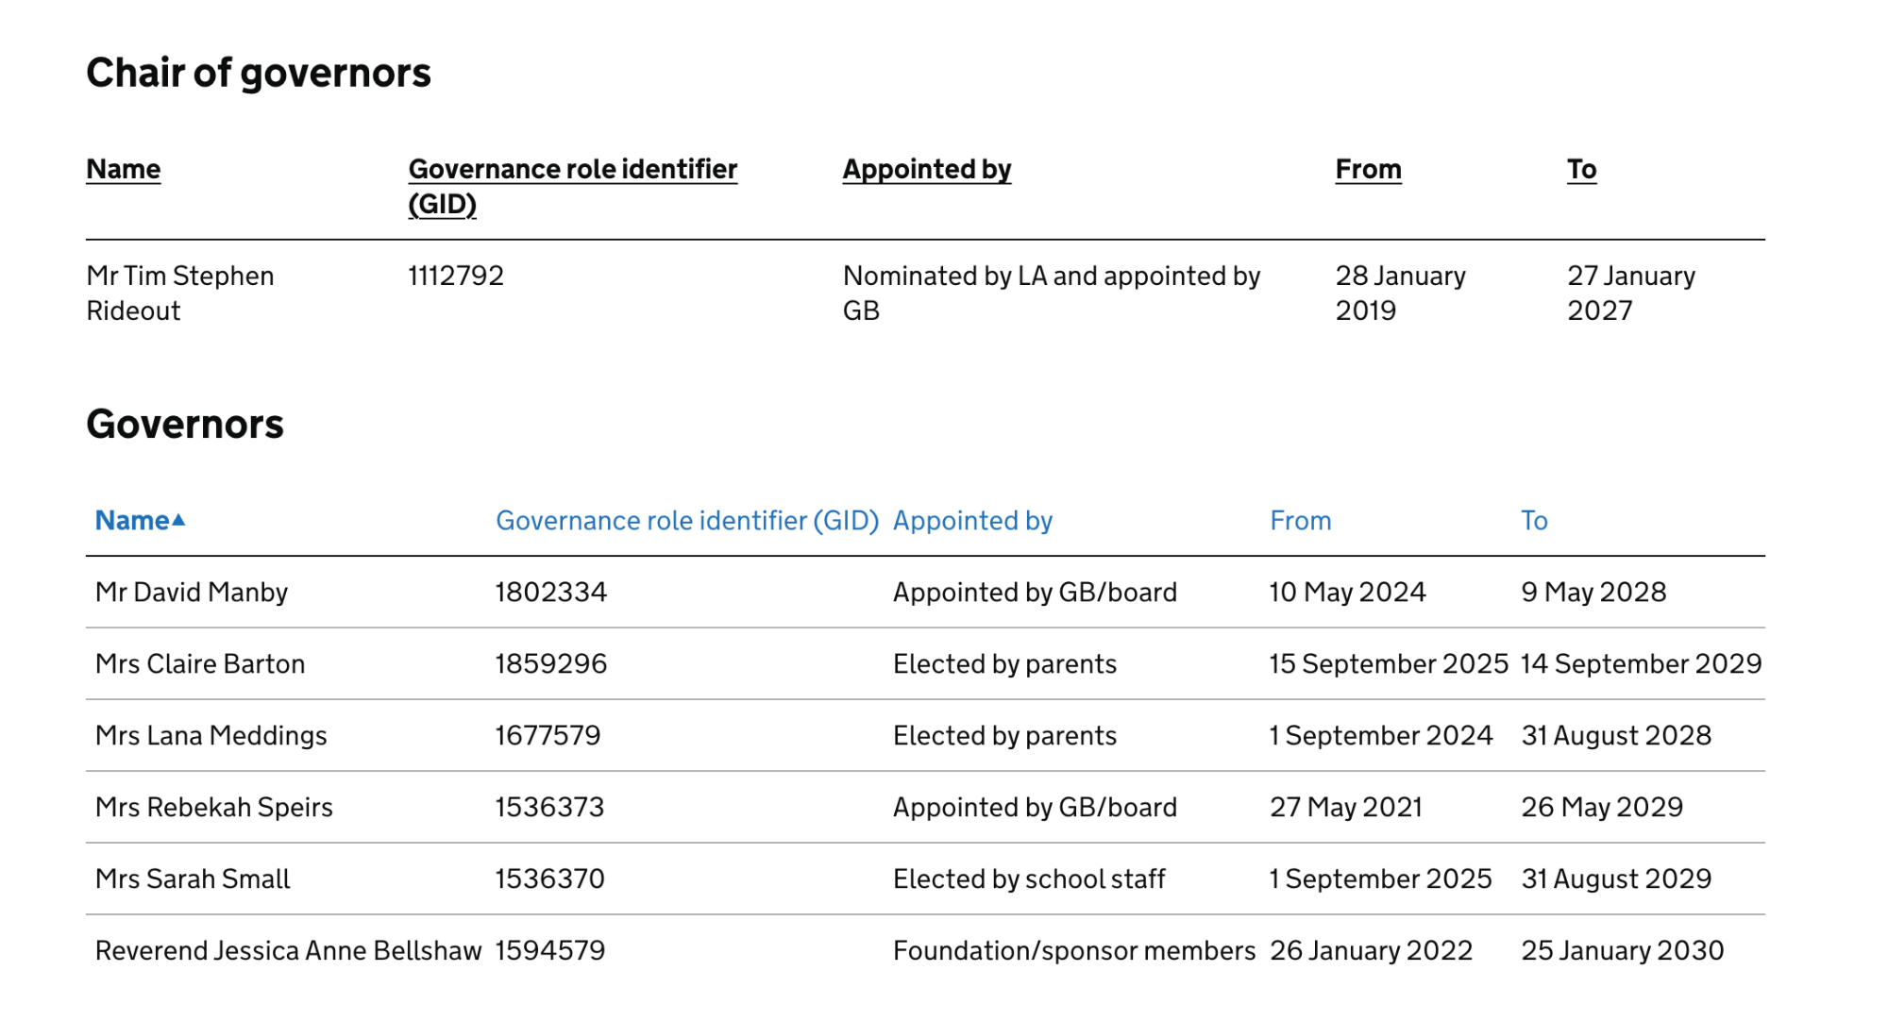Select the Mr David Manby row name
The image size is (1888, 1021).
pyautogui.click(x=191, y=593)
